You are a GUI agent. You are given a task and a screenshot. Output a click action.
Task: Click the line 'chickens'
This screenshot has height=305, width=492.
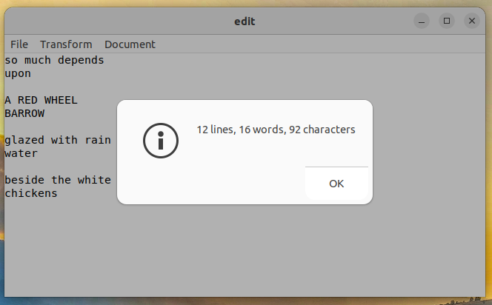(31, 193)
